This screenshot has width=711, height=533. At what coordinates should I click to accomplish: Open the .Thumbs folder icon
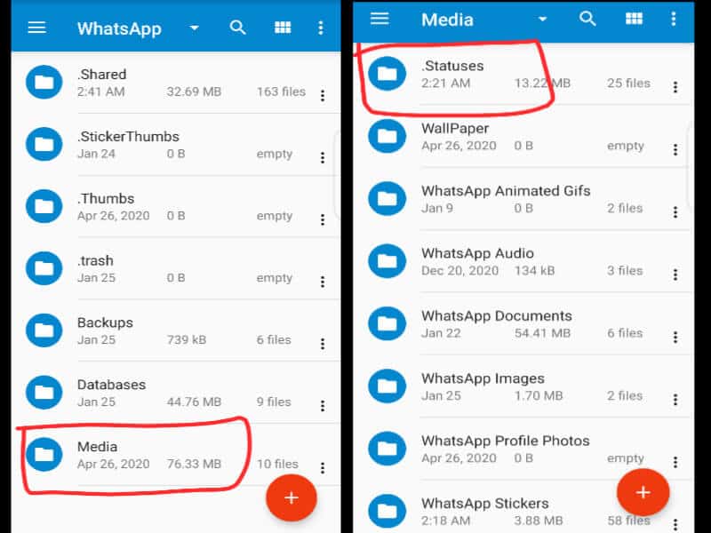[44, 206]
